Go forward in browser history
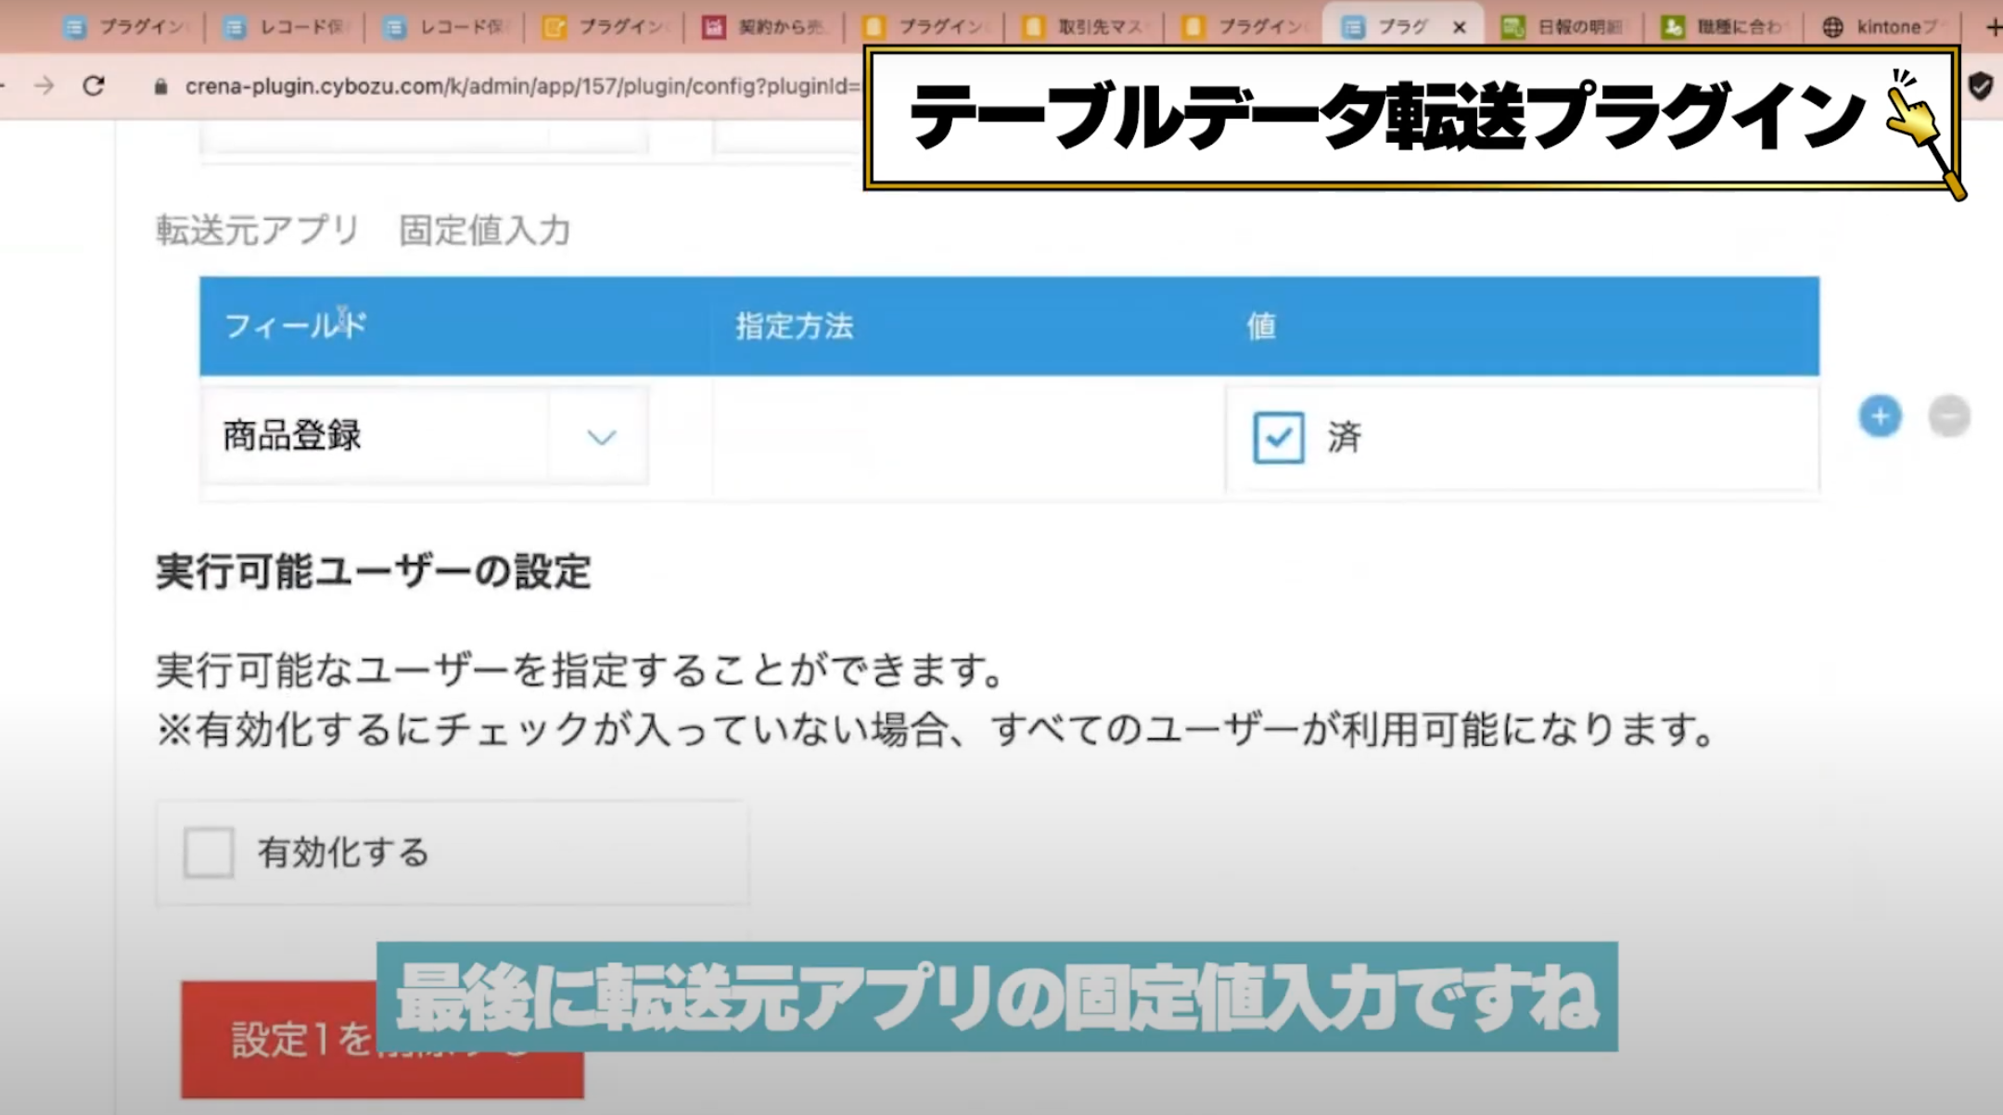Viewport: 2003px width, 1115px height. click(44, 86)
